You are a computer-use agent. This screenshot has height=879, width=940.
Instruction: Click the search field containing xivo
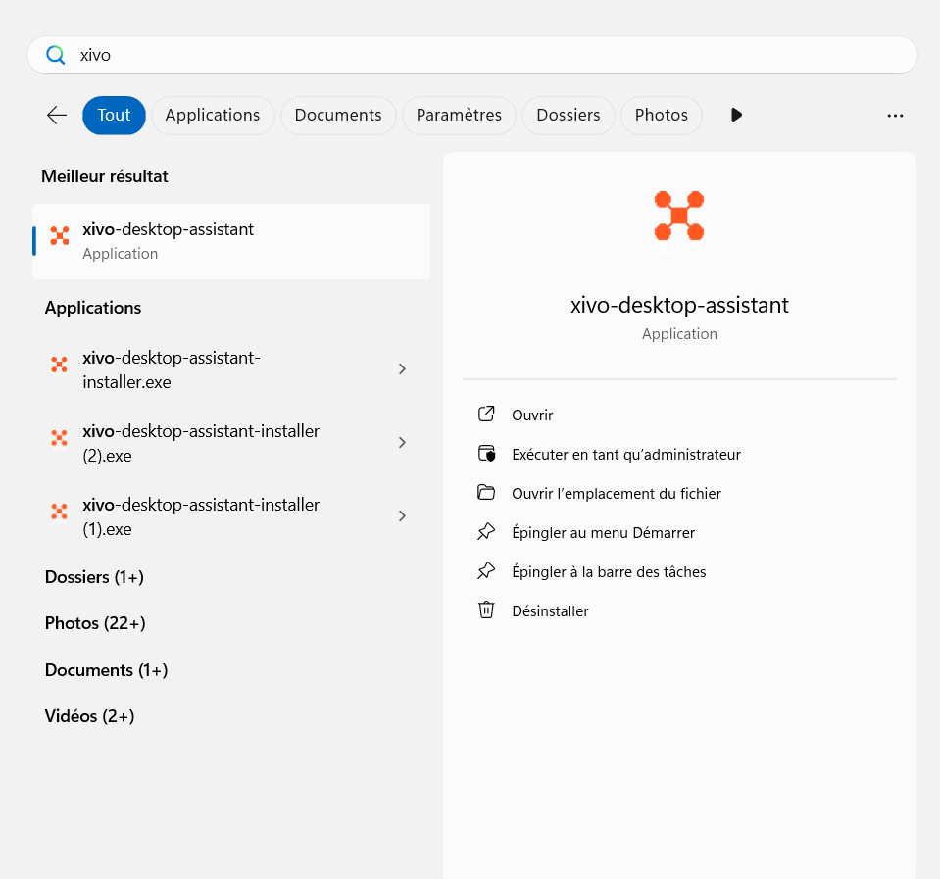(x=470, y=55)
